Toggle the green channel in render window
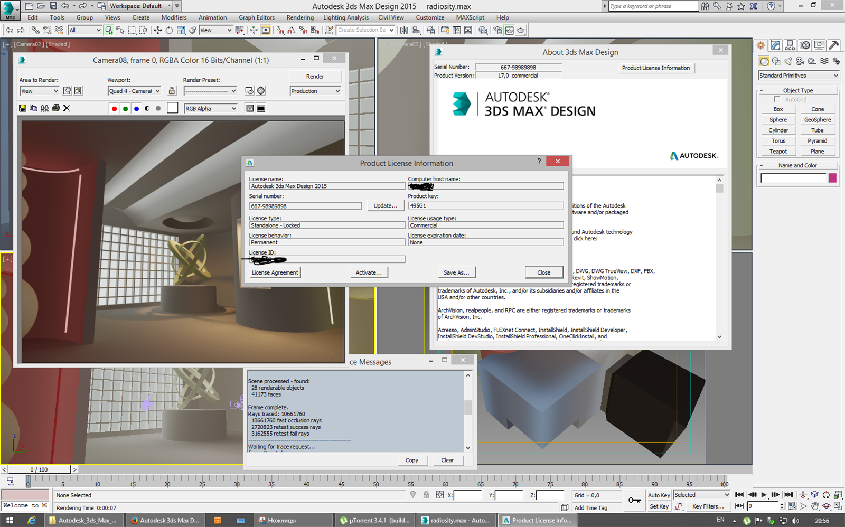Image resolution: width=845 pixels, height=527 pixels. click(125, 108)
